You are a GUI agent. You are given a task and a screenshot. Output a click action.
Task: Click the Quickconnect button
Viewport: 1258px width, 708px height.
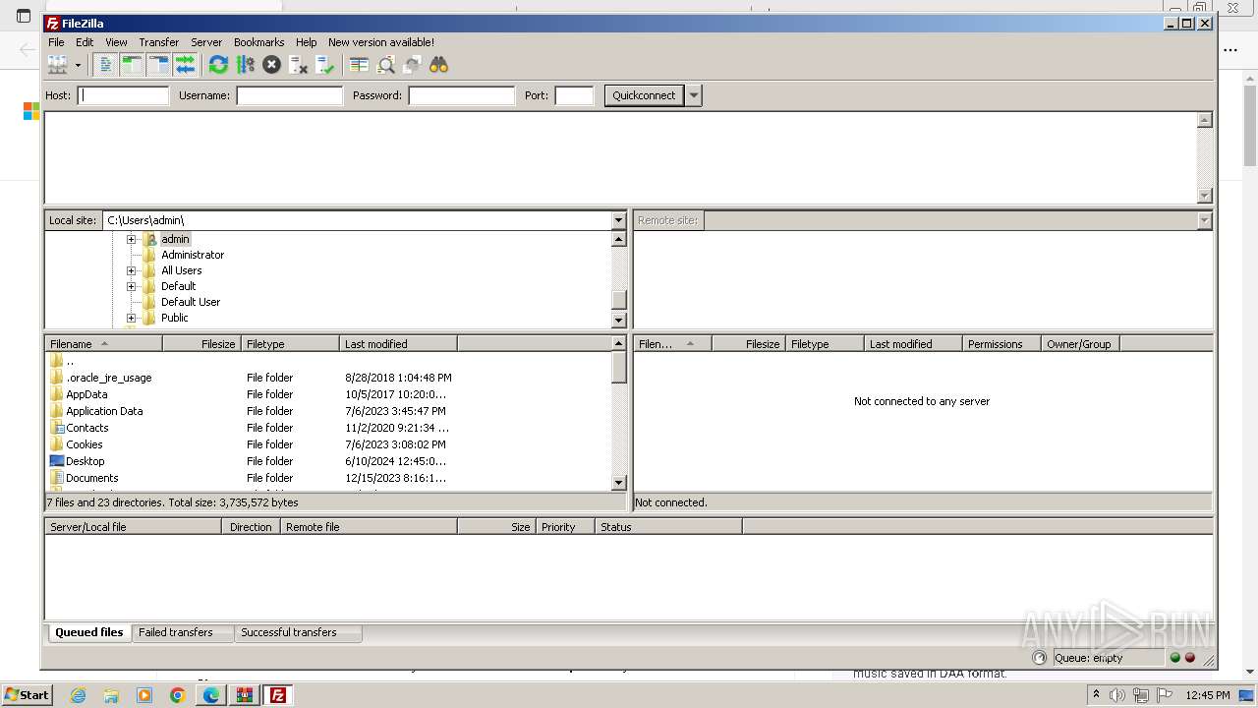[644, 95]
